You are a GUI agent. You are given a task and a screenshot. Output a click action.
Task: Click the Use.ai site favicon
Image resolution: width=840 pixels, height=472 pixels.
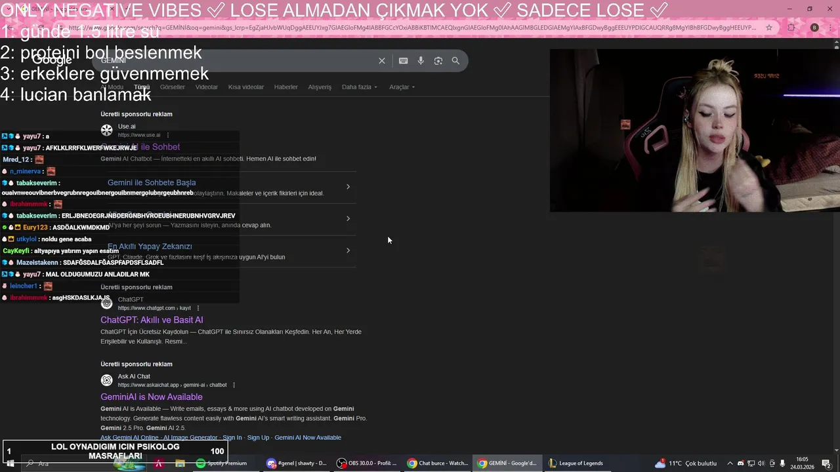[x=106, y=130]
